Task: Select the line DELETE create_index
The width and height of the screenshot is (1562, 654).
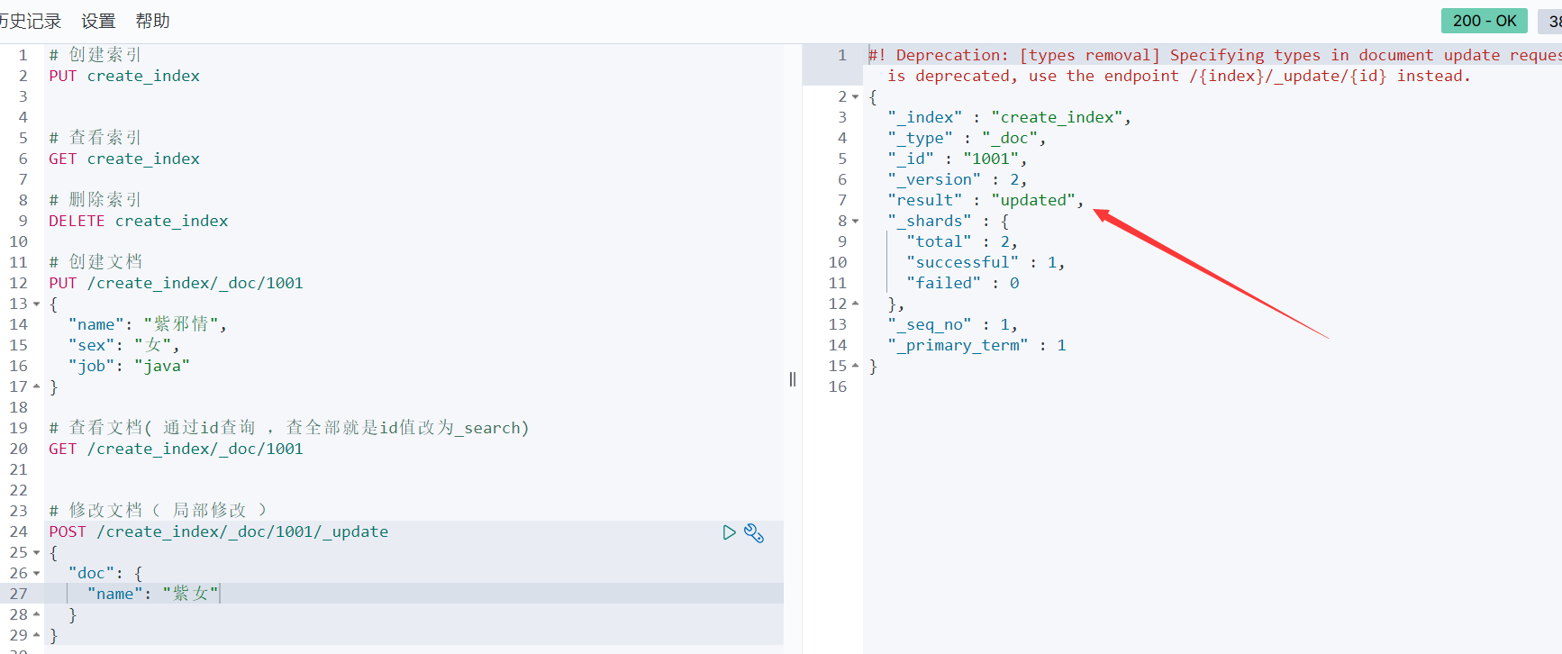Action: tap(139, 221)
